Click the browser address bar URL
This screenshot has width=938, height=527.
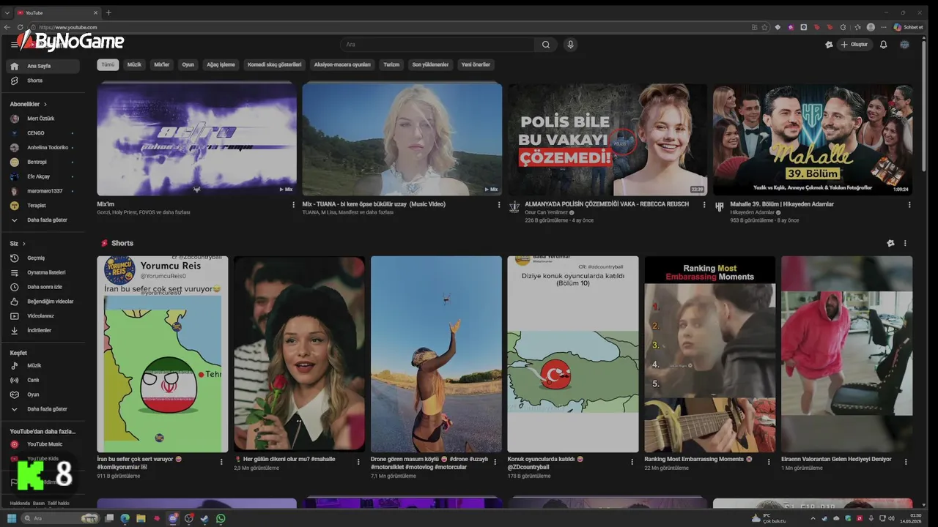68,27
